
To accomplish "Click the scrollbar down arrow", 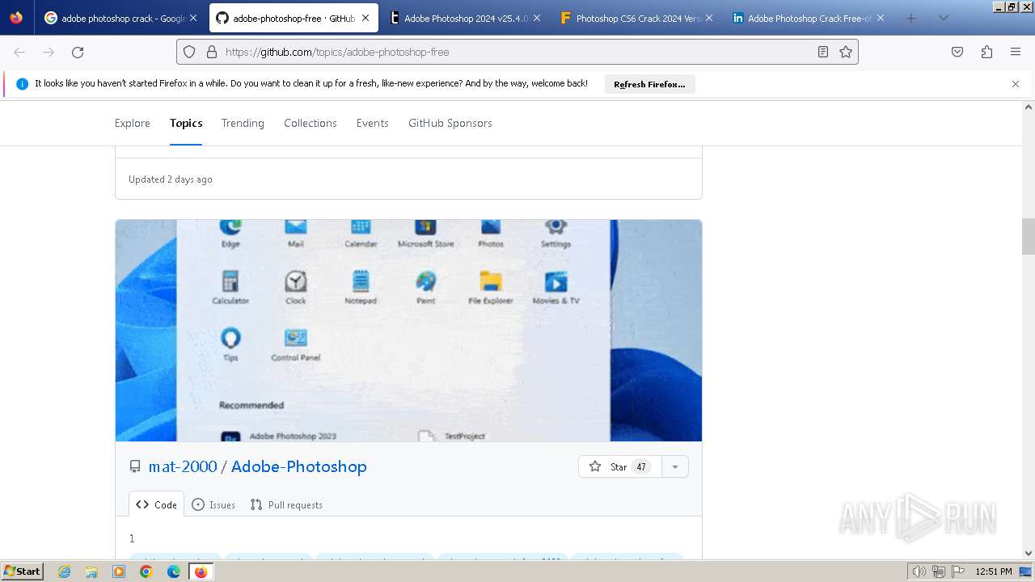I will tap(1029, 553).
